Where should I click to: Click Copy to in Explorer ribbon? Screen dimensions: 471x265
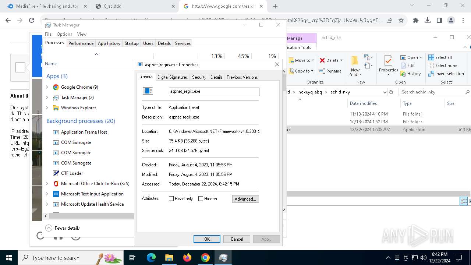(x=301, y=71)
